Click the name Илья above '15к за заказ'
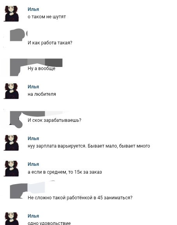 33,164
